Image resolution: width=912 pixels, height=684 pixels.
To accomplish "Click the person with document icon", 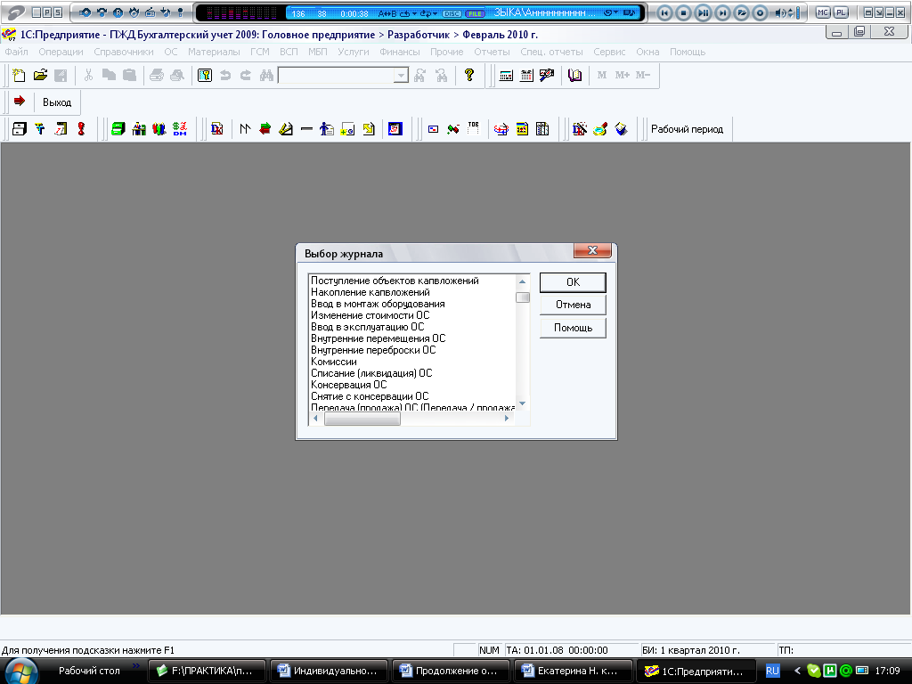I will [x=327, y=128].
